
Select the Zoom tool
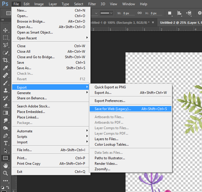[5, 173]
